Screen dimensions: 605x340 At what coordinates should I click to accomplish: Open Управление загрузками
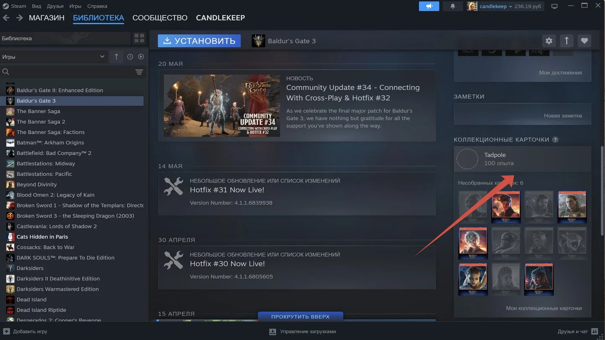coord(308,332)
